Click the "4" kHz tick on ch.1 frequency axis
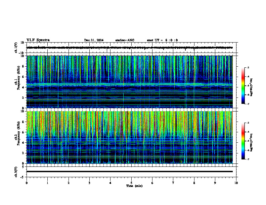Viewport: 266px width, 205px height. coord(23,87)
